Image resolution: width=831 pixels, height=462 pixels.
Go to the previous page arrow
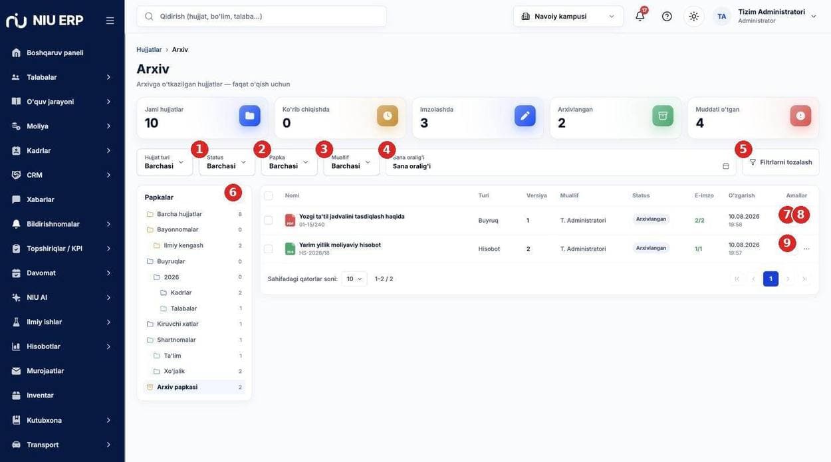pos(754,279)
